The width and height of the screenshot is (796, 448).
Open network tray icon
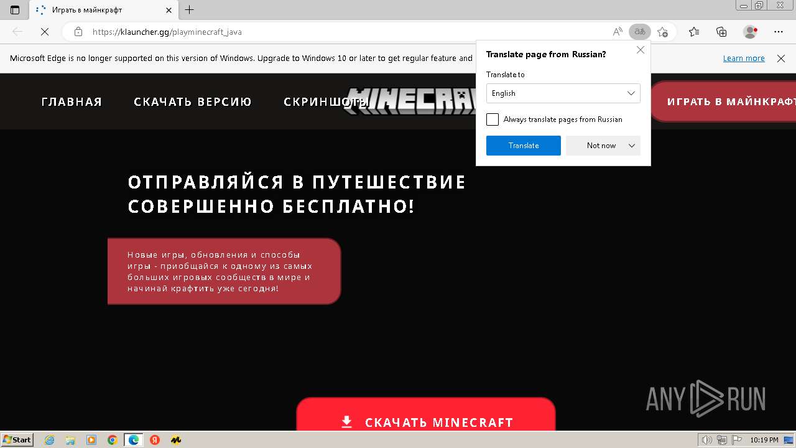pos(721,440)
